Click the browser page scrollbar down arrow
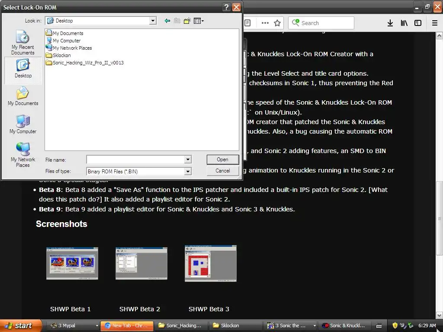443x332 pixels. (440, 315)
